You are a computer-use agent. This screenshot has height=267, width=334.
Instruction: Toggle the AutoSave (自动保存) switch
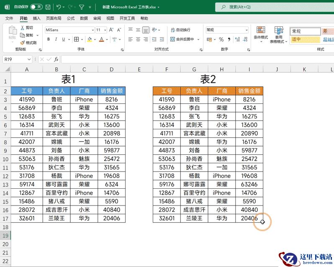click(36, 7)
